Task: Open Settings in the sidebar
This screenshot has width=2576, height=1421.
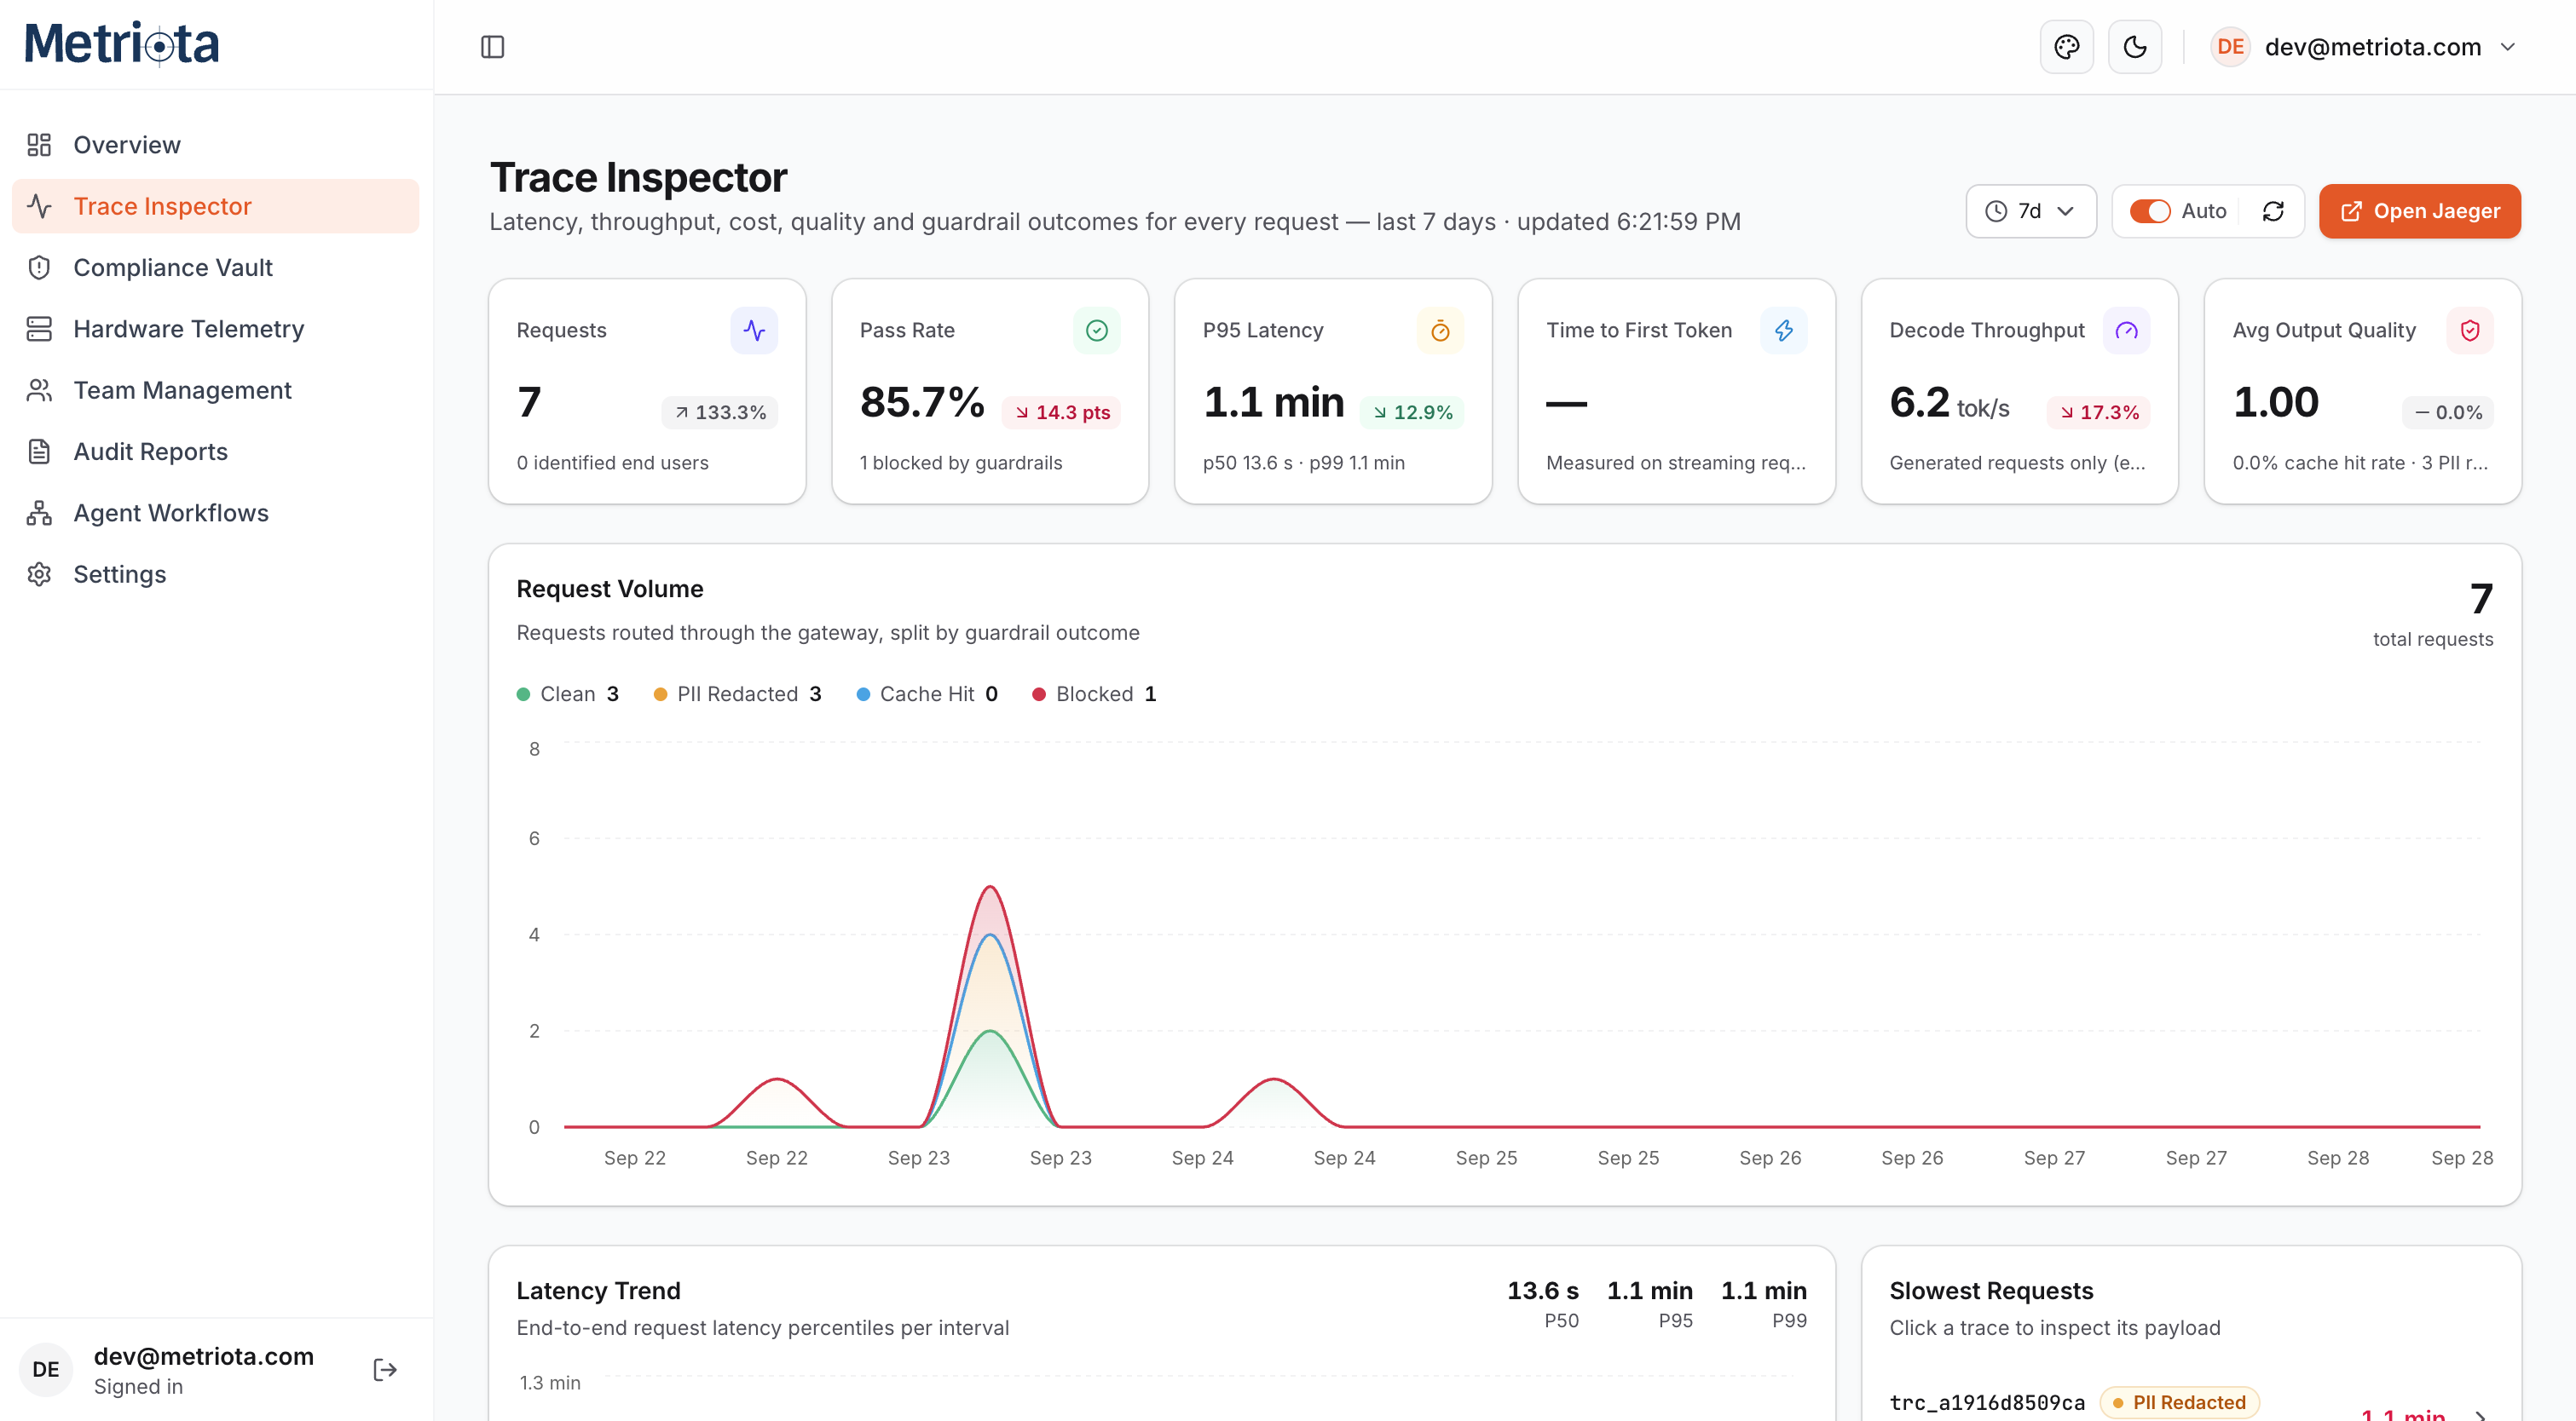Action: (215, 574)
